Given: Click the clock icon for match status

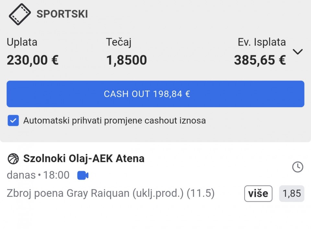Looking at the screenshot, I should point(297,167).
